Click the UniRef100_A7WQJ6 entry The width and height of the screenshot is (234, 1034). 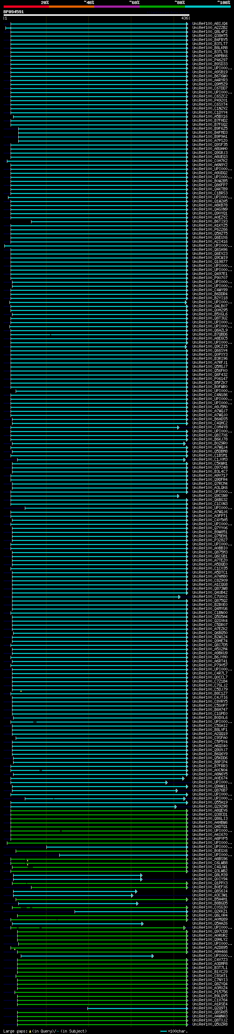tap(210, 512)
